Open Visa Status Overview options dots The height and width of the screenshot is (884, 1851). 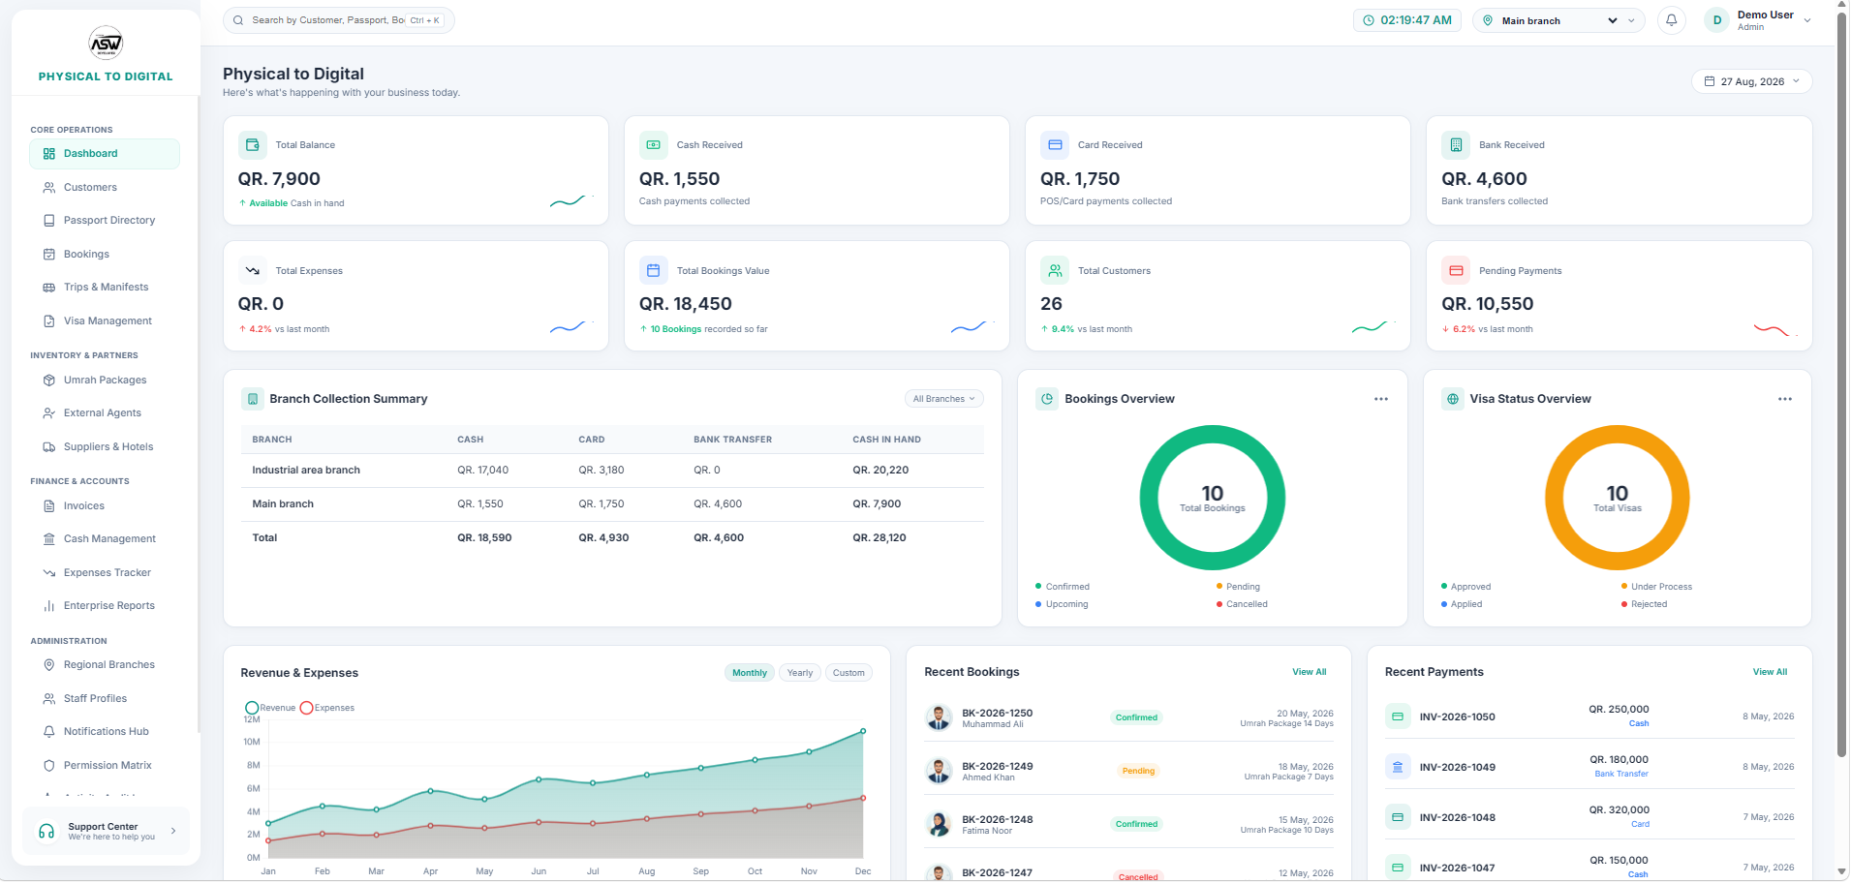coord(1785,399)
